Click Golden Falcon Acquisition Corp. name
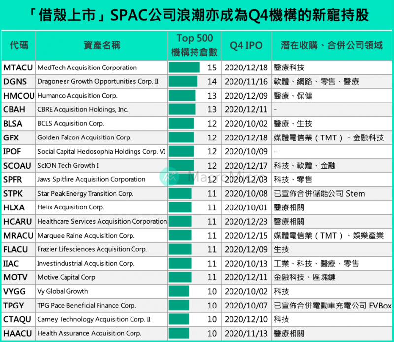Viewport: 394px width, 342px height. 84,138
